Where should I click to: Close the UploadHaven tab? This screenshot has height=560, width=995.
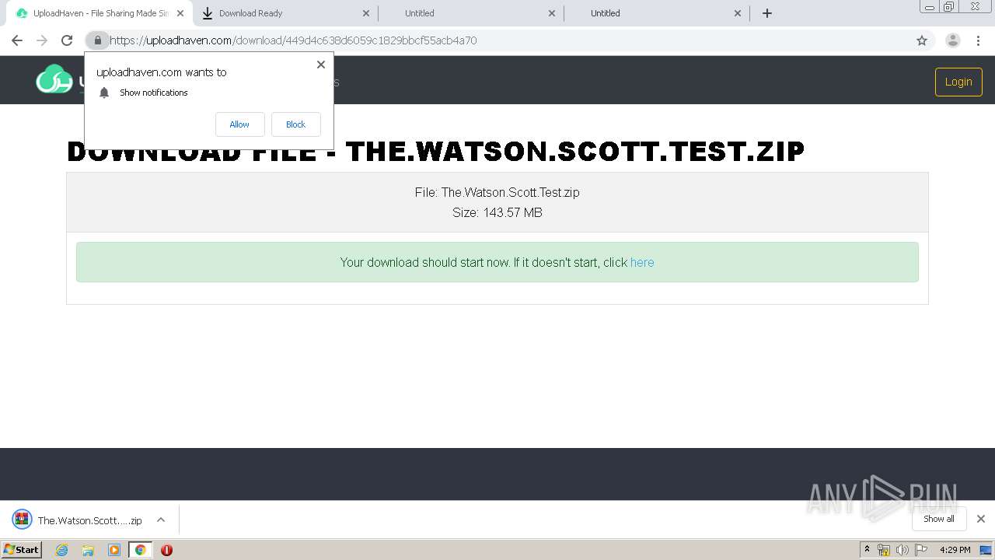[x=180, y=13]
